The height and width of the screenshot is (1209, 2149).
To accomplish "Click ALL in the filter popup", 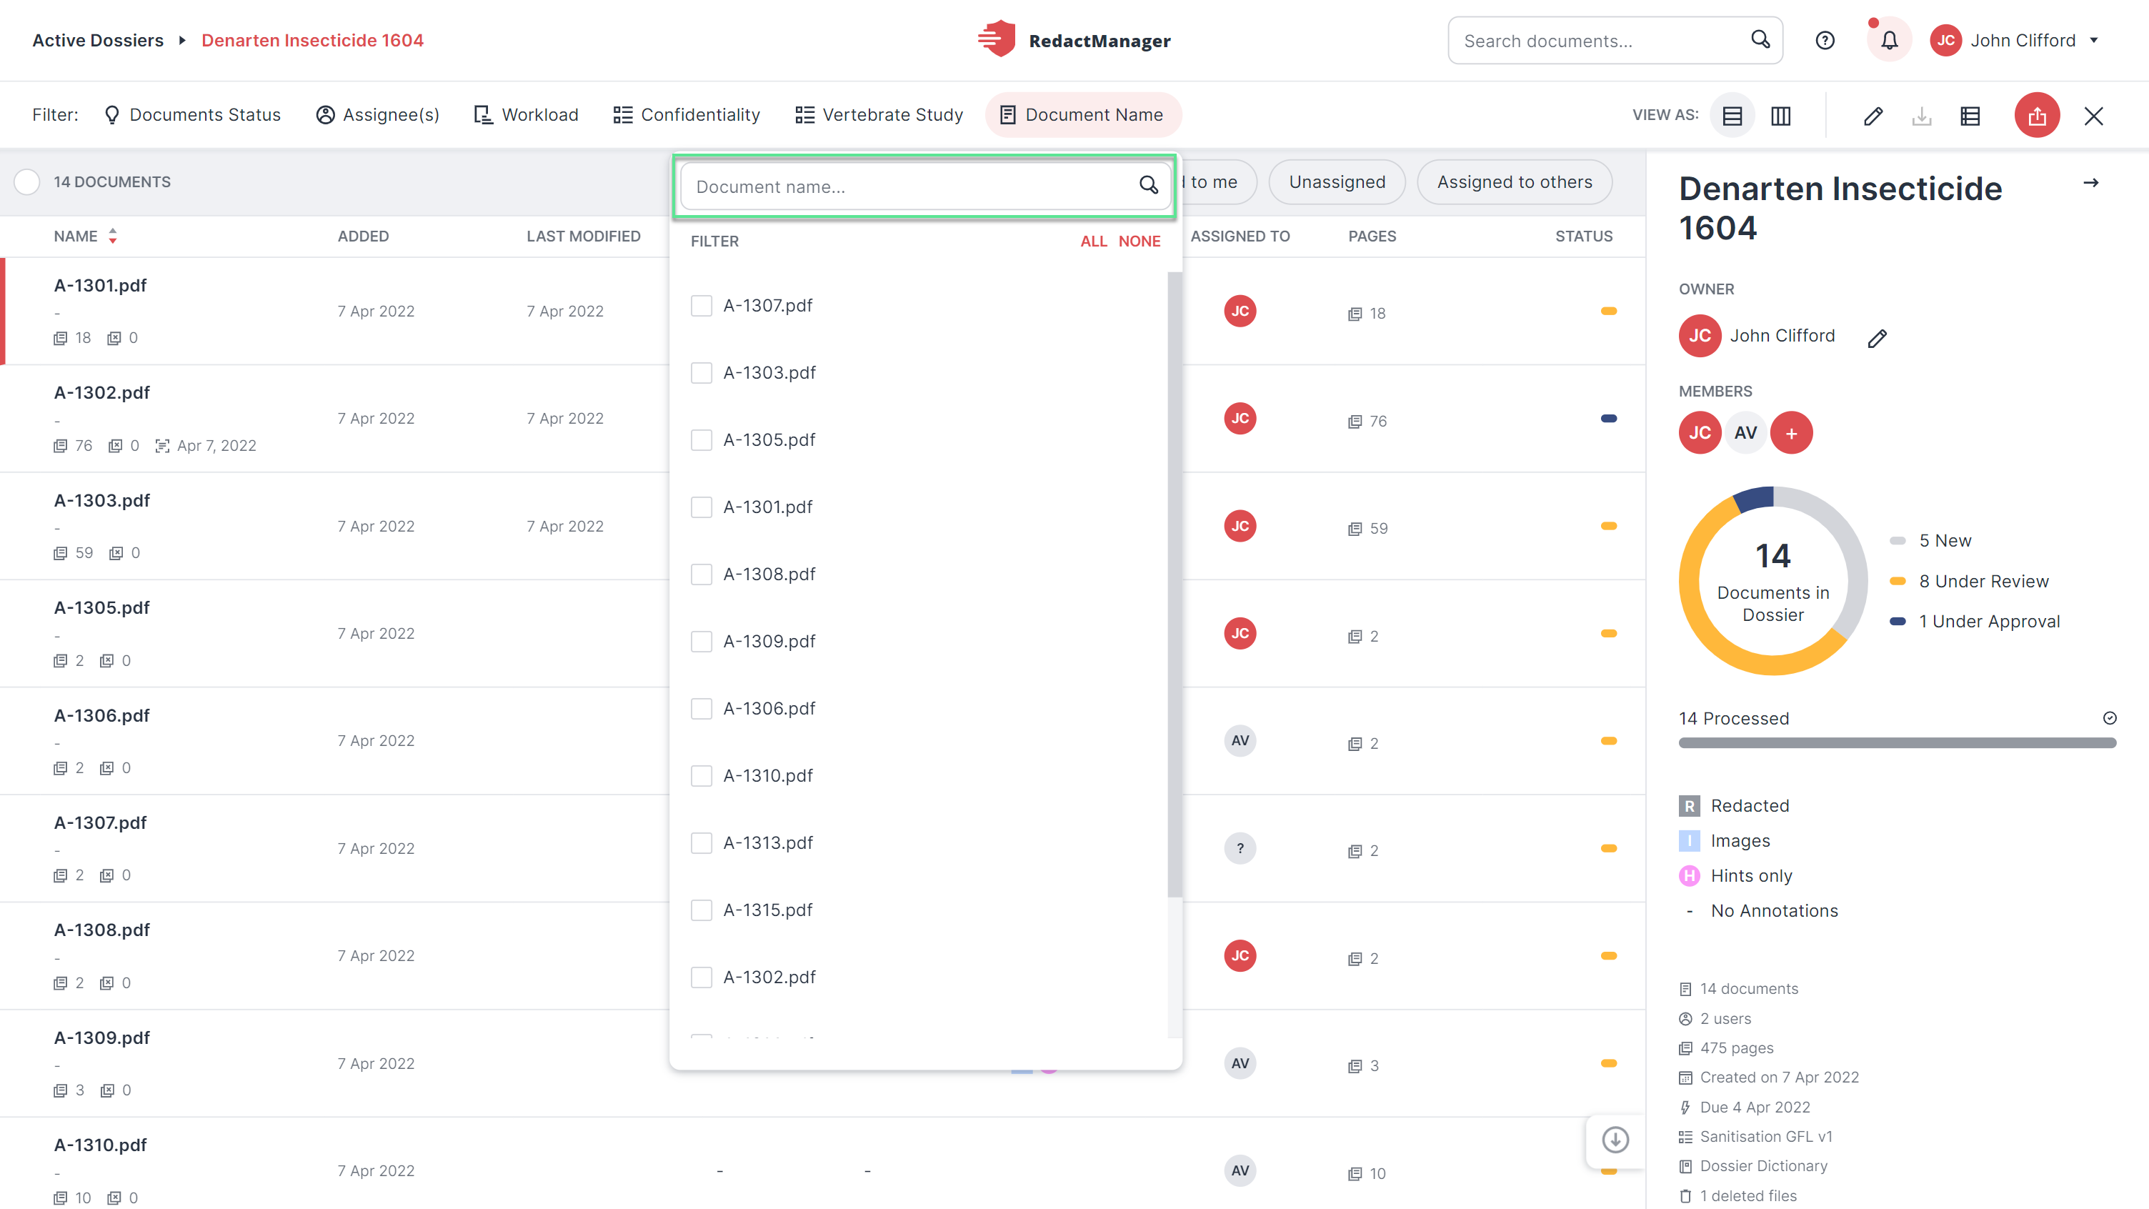I will 1093,241.
